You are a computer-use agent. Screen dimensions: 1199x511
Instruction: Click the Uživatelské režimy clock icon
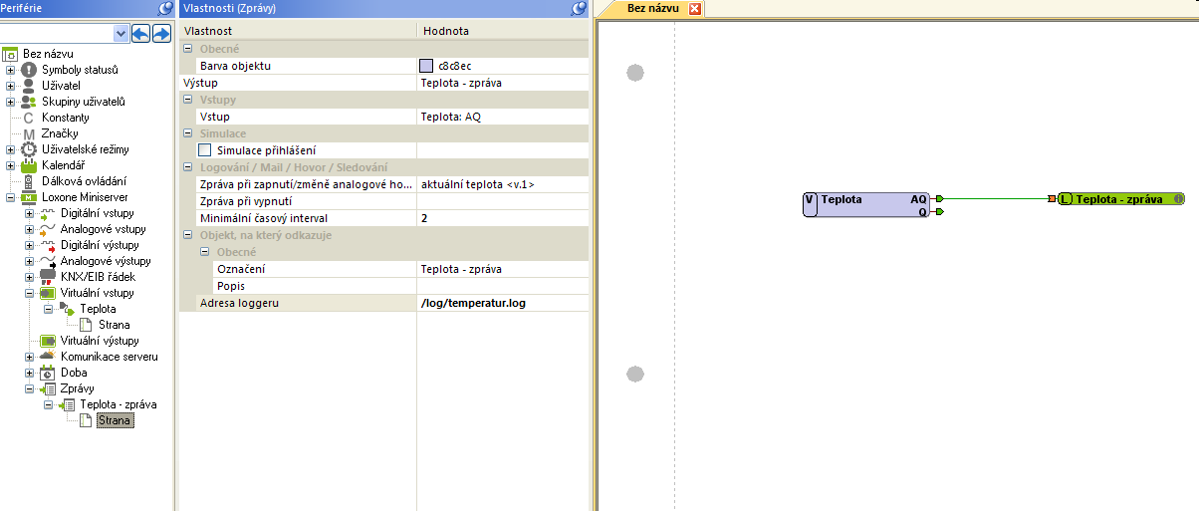[x=29, y=149]
